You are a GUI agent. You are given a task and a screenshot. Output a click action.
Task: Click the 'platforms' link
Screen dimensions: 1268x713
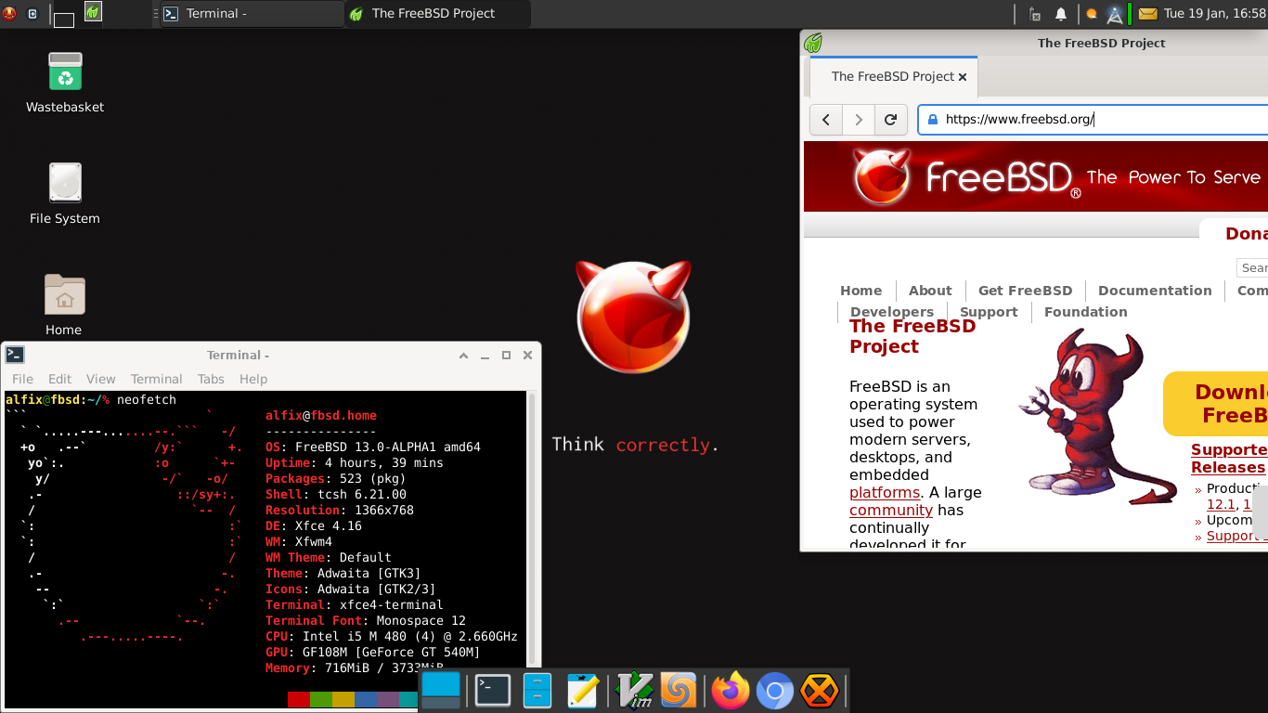pyautogui.click(x=884, y=492)
